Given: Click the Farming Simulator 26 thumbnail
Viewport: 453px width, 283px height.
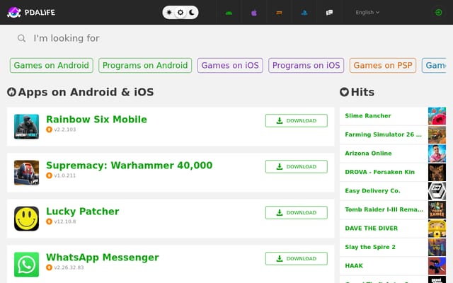Looking at the screenshot, I should tap(437, 134).
